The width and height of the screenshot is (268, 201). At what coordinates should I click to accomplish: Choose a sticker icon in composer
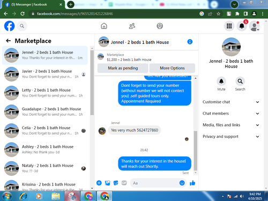point(116,183)
